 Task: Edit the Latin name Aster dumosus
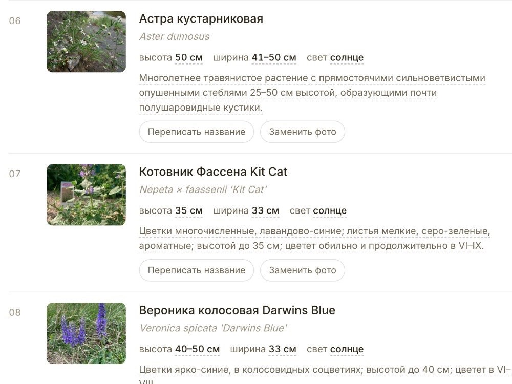[175, 36]
